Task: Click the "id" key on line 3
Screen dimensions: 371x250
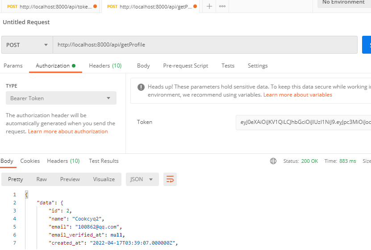Action: pyautogui.click(x=54, y=211)
